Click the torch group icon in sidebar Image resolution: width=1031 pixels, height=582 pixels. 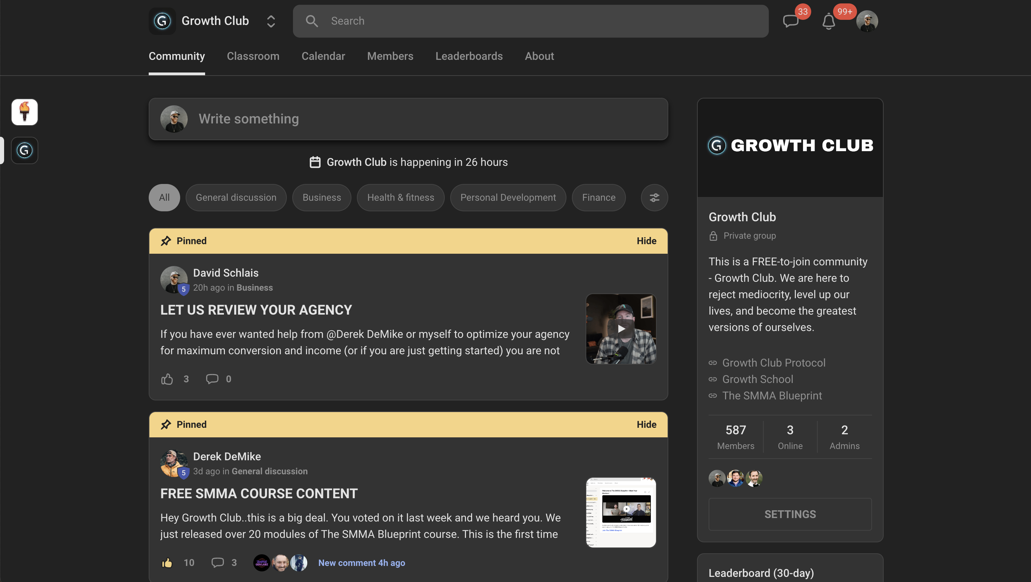tap(24, 112)
